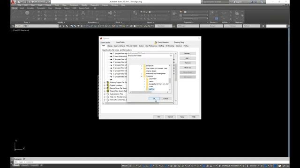The width and height of the screenshot is (300, 168).
Task: Open the Annotate ribbon tab
Action: coord(30,8)
